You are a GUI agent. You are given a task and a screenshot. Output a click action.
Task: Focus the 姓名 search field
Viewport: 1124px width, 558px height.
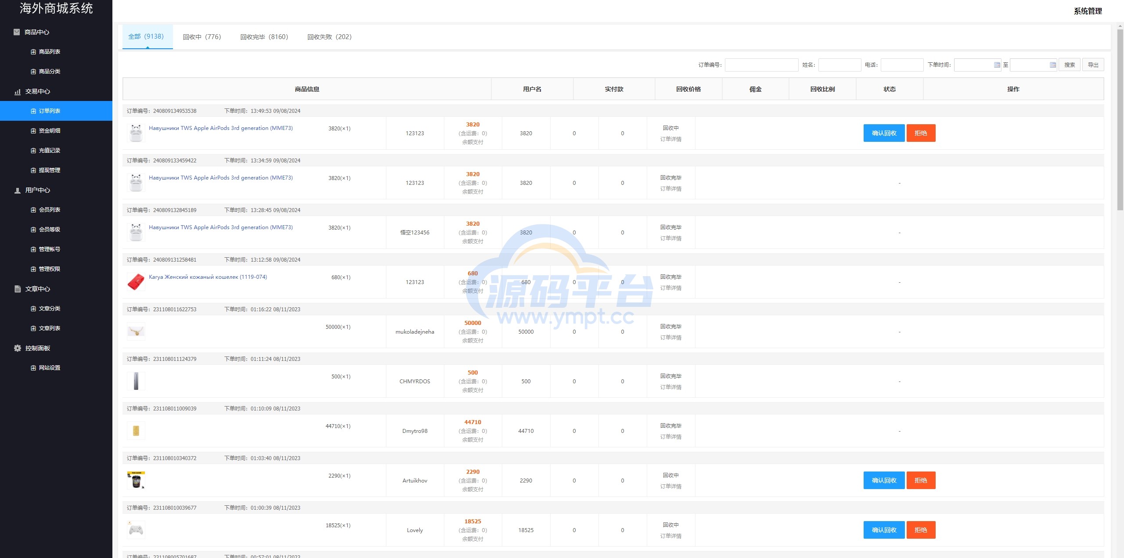[839, 65]
